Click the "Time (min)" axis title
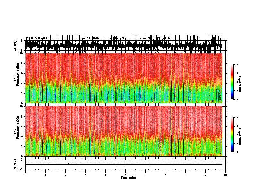This screenshot has height=196, width=254. pos(128,178)
